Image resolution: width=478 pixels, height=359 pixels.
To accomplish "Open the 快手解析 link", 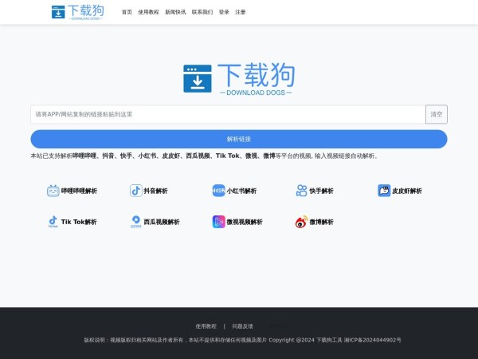I will click(321, 191).
